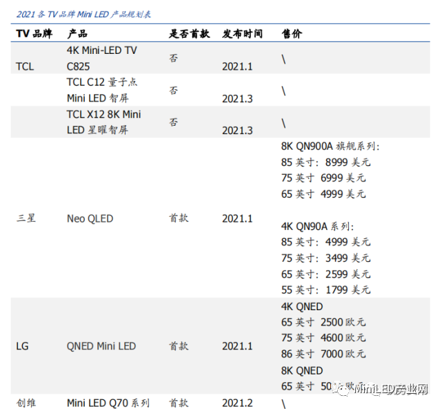Click the table title '2021各TV品牌Mini LED产品规划表'
The image size is (442, 409).
[x=83, y=14]
